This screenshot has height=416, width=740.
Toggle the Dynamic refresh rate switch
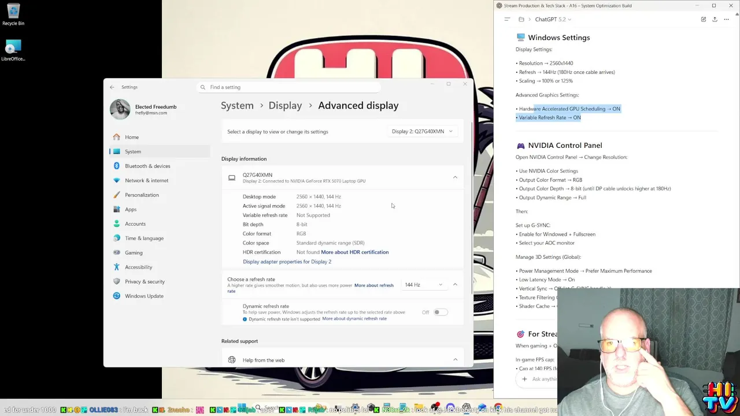pyautogui.click(x=440, y=312)
